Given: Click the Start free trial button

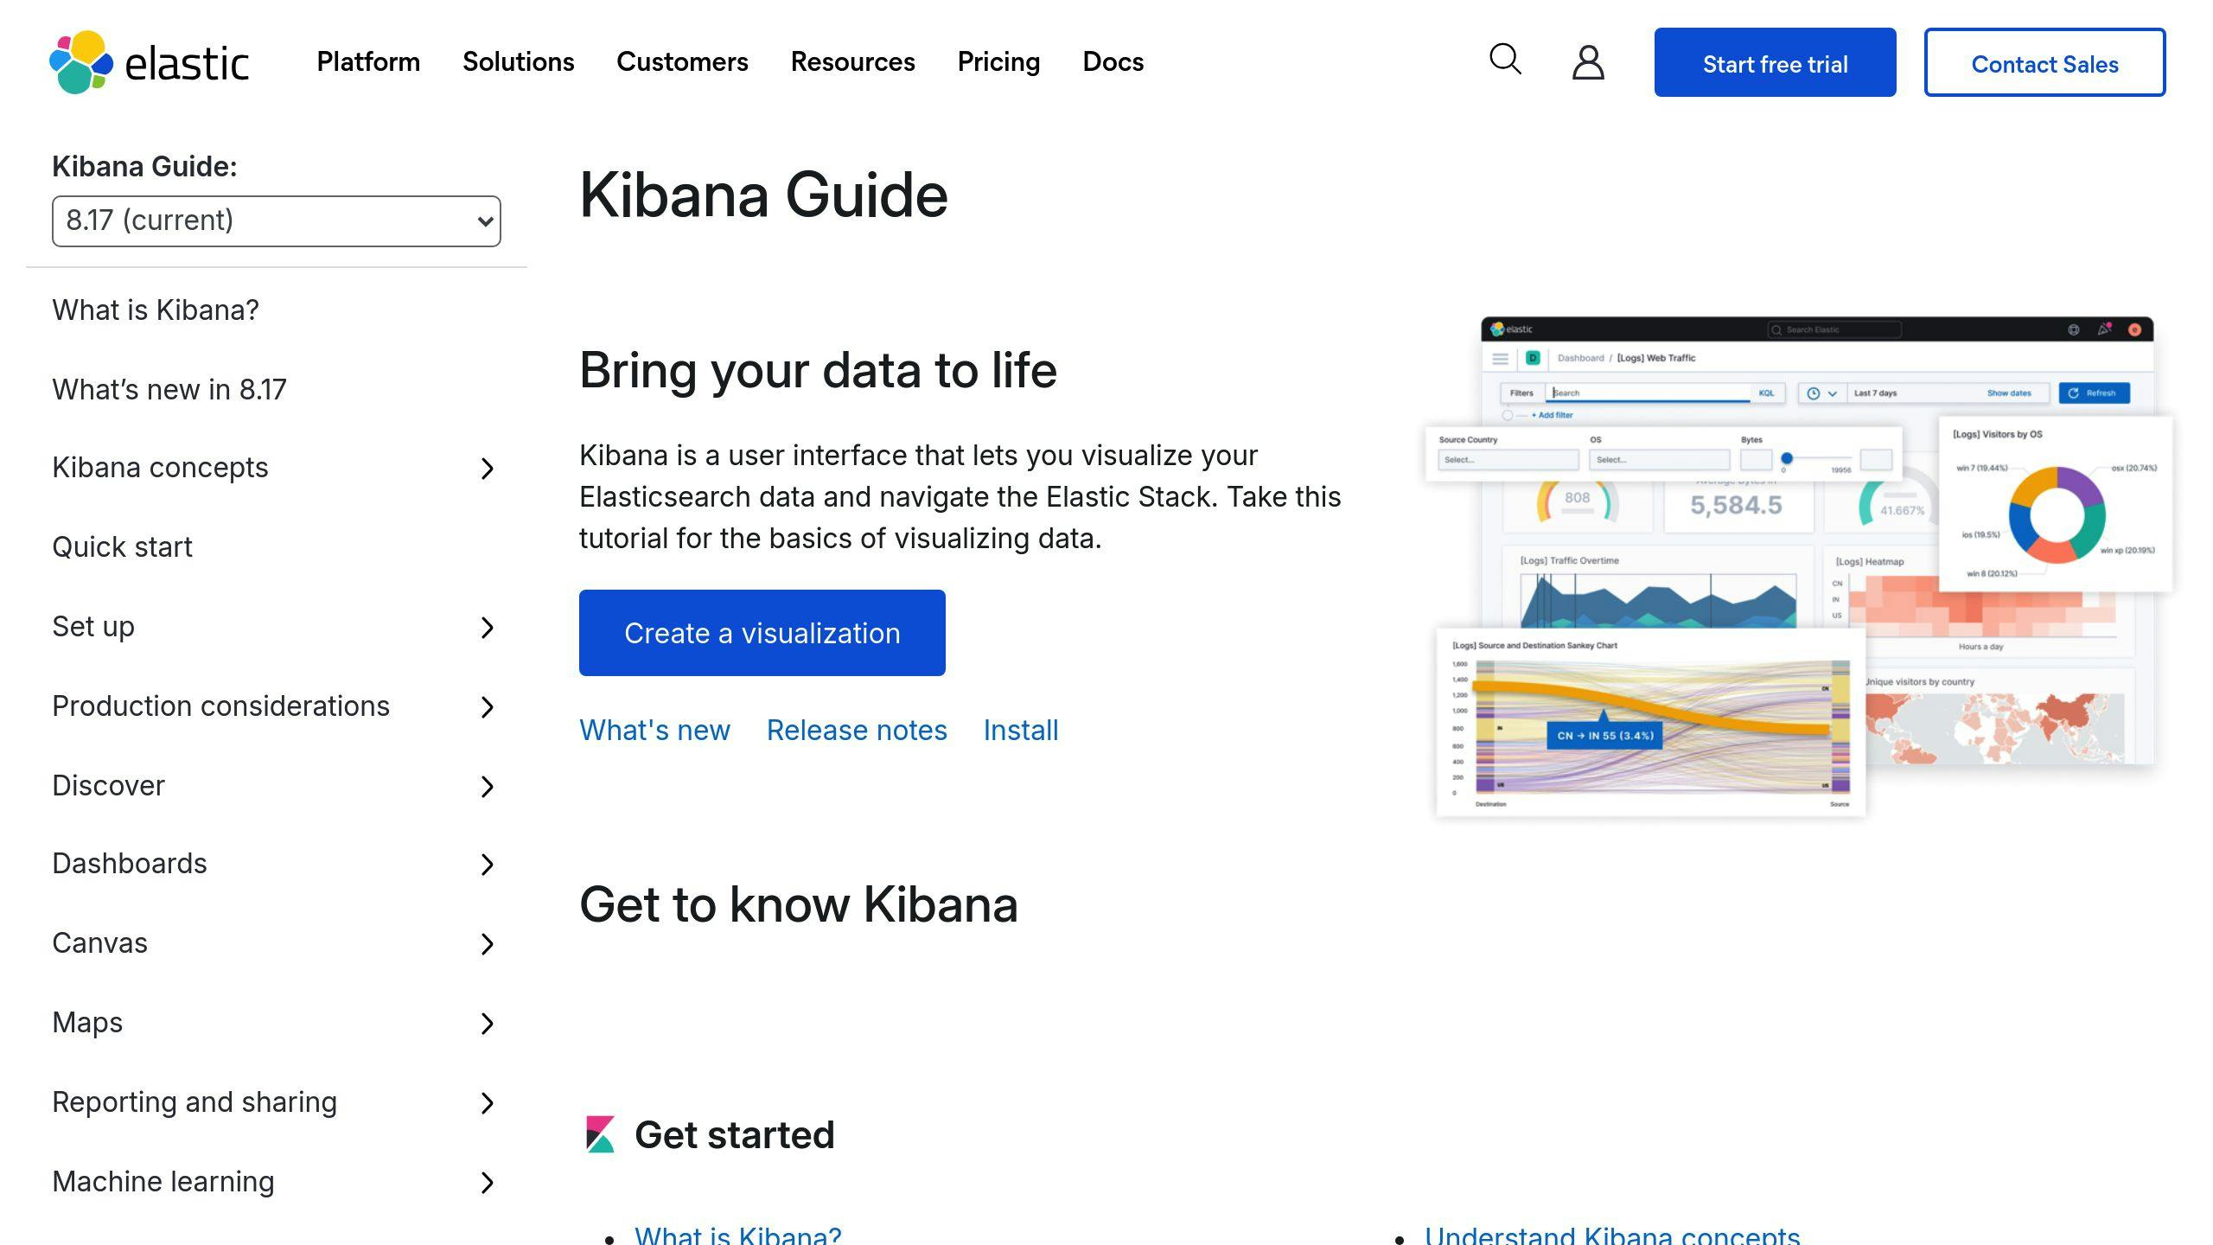Looking at the screenshot, I should pyautogui.click(x=1776, y=62).
